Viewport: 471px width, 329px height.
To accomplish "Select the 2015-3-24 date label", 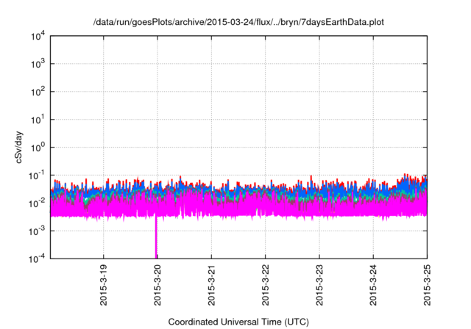I will click(x=373, y=286).
